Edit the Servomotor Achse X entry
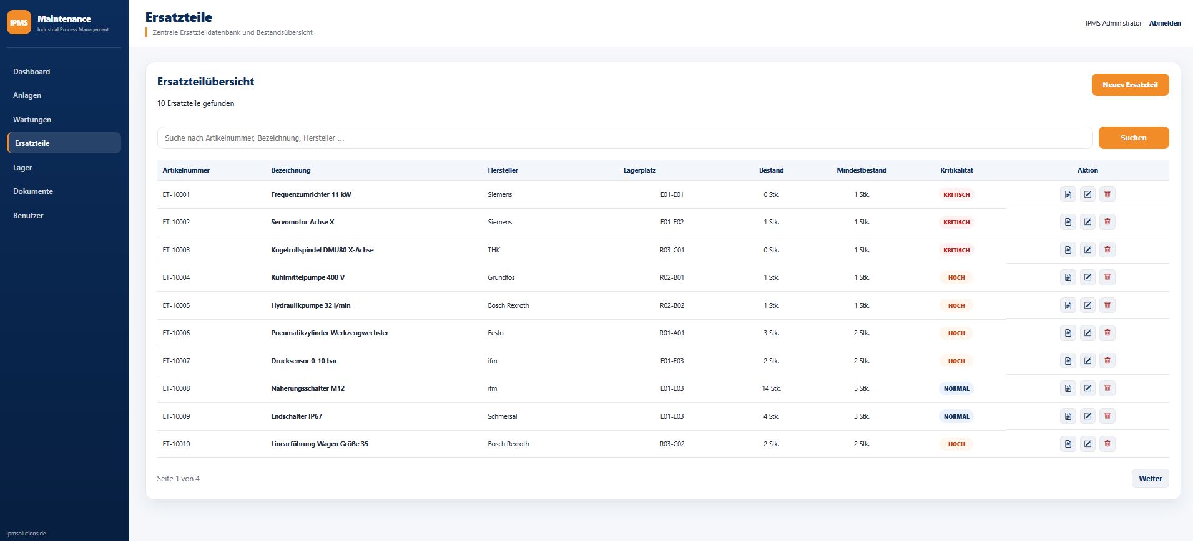Screen dimensions: 1193x541 (1087, 222)
